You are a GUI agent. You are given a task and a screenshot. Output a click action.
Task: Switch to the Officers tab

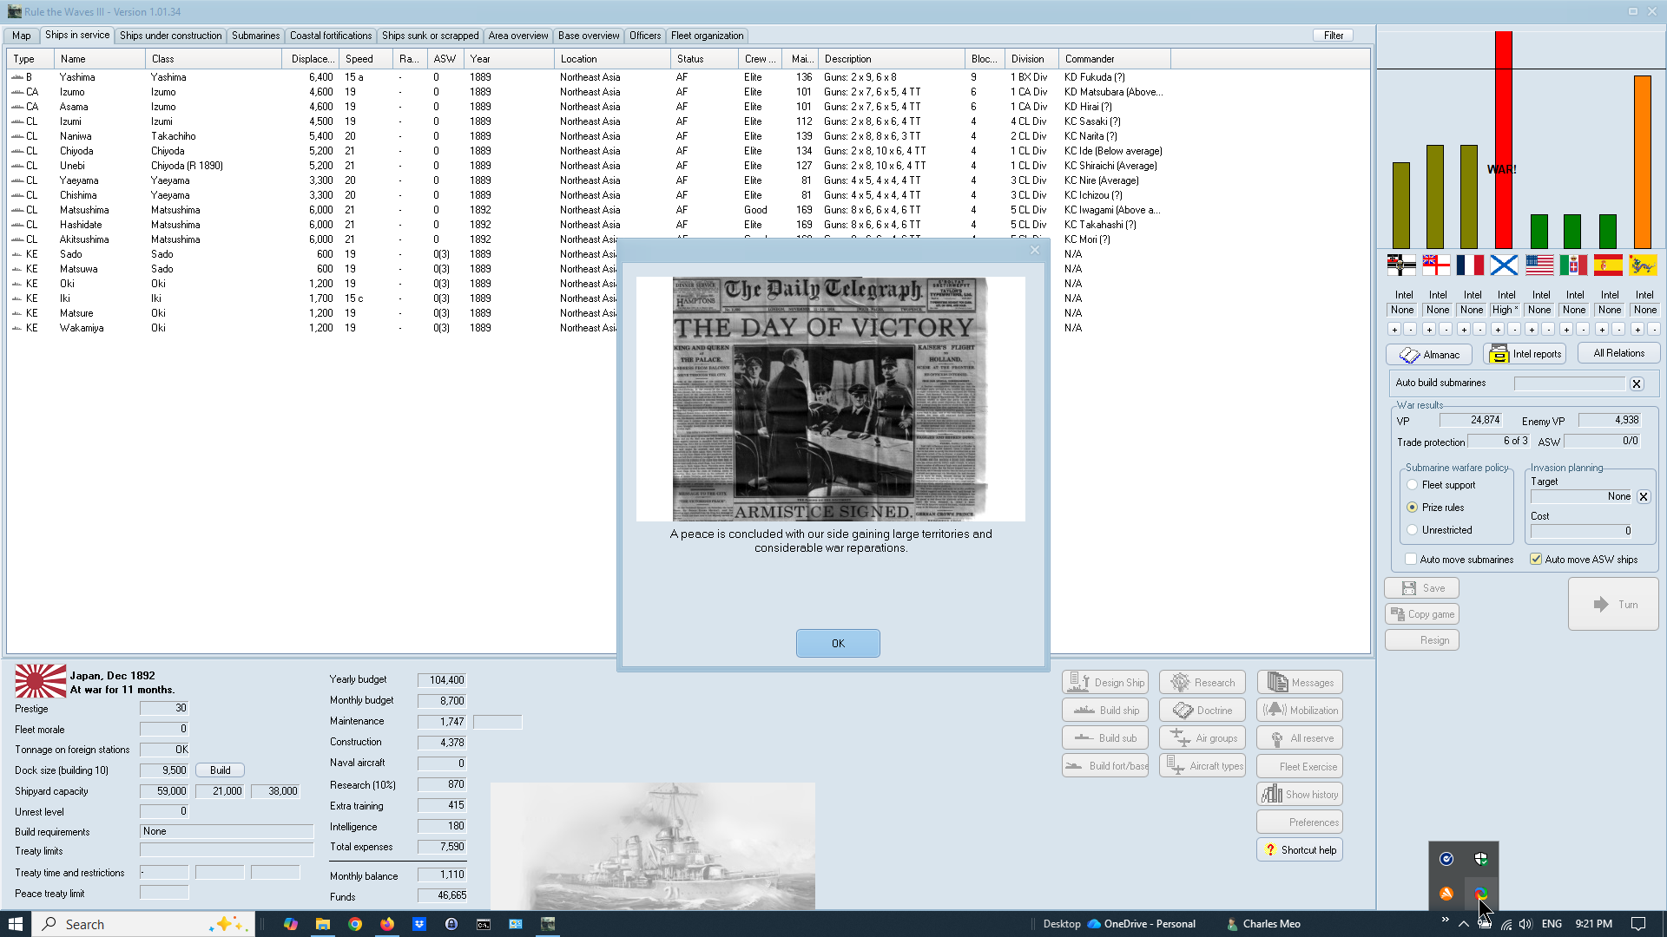[x=645, y=36]
